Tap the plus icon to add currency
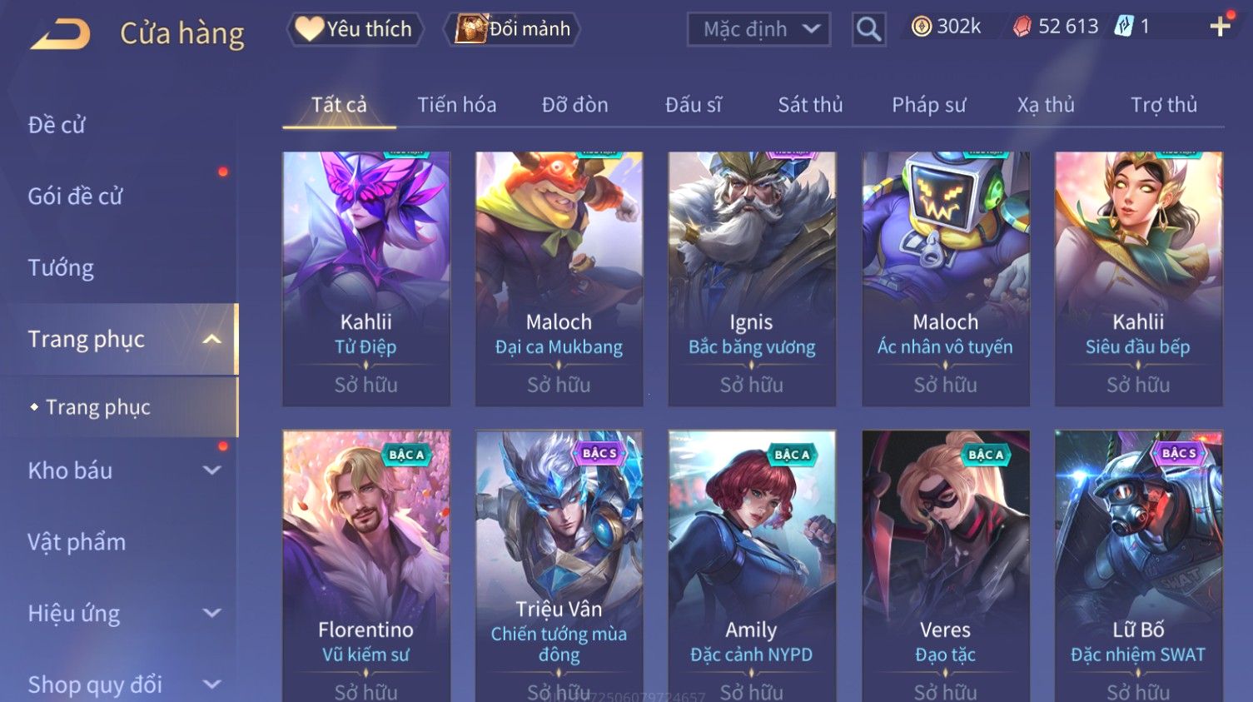This screenshot has width=1253, height=702. tap(1221, 27)
